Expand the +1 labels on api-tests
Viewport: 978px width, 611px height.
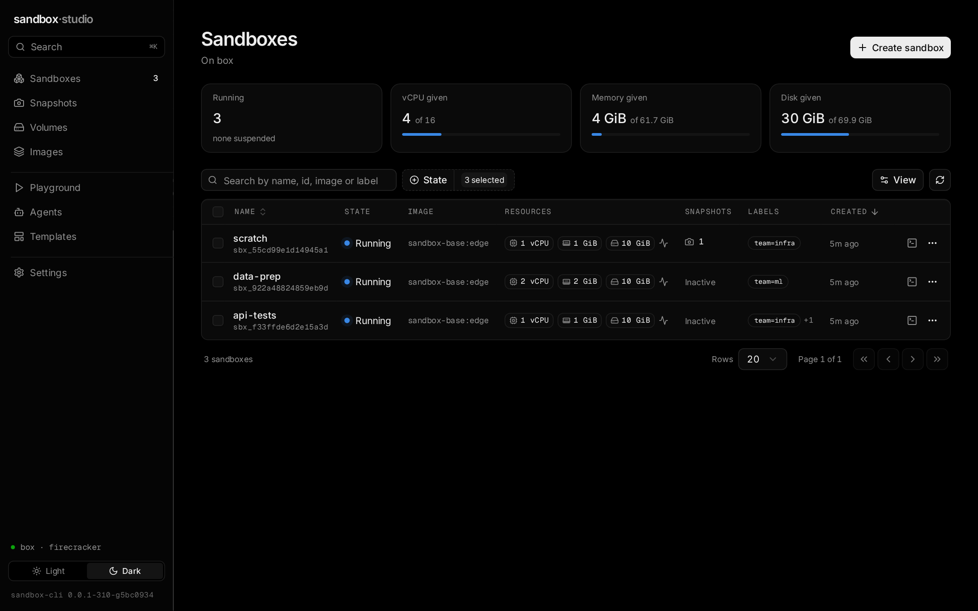coord(808,320)
